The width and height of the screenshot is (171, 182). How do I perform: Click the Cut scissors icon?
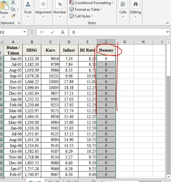coord(13,3)
